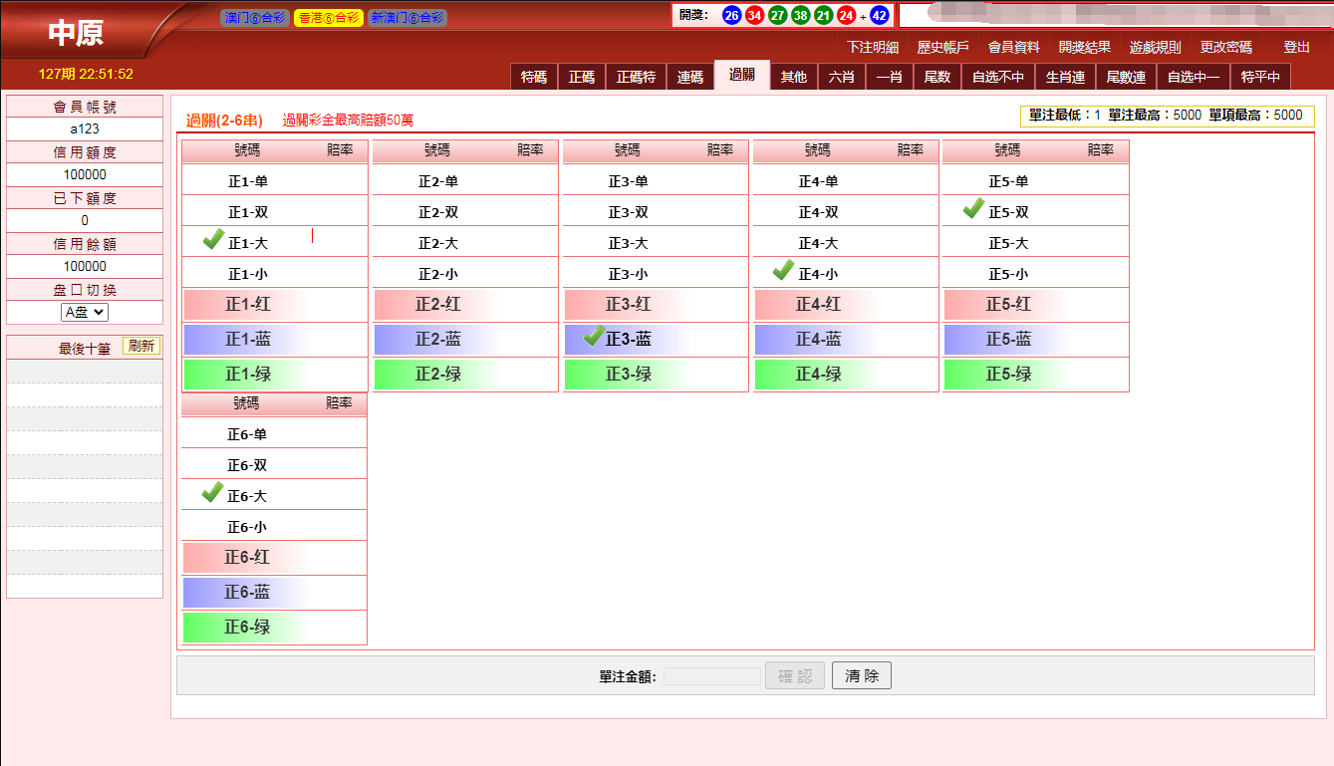Choose the 正2-红 color option
1334x766 pixels.
point(438,305)
